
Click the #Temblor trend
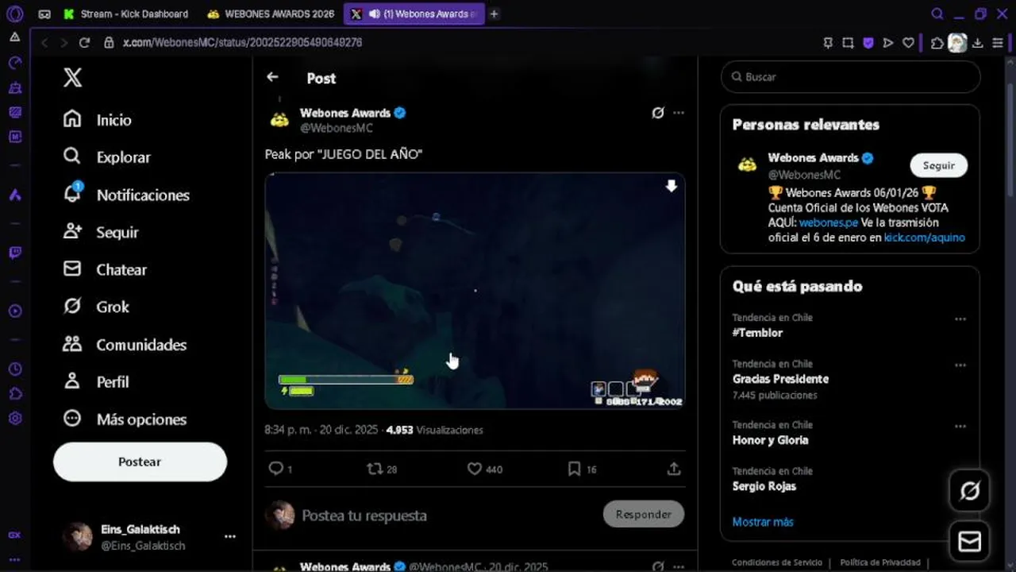(x=757, y=333)
